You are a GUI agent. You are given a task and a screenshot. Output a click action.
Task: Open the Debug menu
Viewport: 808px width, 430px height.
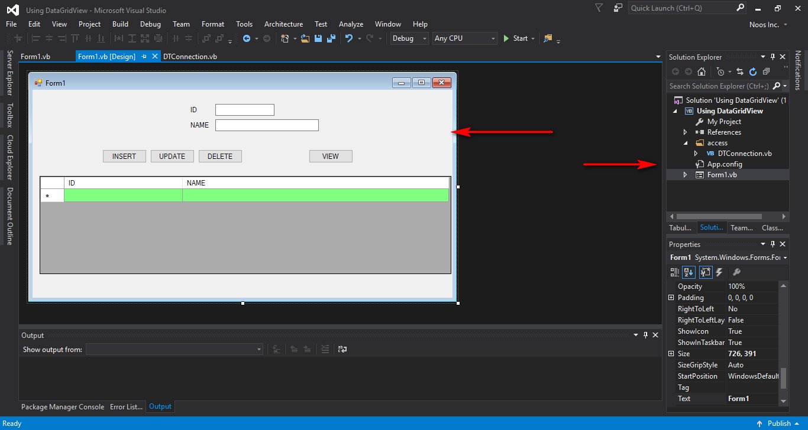(150, 24)
